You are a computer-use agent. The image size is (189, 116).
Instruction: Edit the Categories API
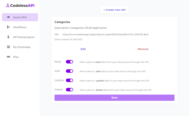click(x=83, y=49)
